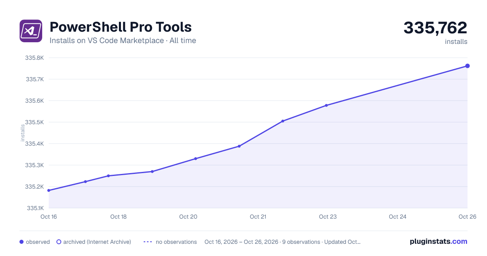The height and width of the screenshot is (256, 487).
Task: Click the PowerShell Pro Tools purple logo icon
Action: click(x=31, y=31)
